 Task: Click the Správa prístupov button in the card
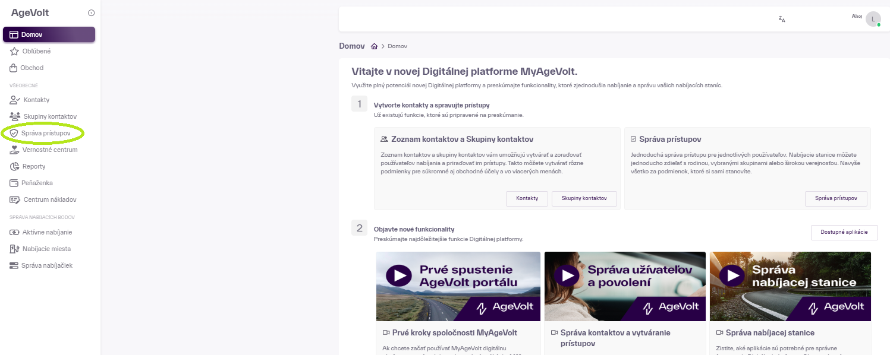click(836, 198)
